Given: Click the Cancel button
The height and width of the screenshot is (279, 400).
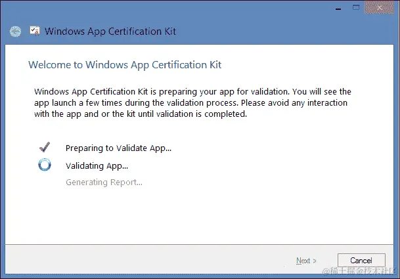Looking at the screenshot, I should click(361, 260).
